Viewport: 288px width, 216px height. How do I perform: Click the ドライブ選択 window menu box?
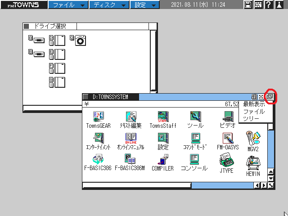[27, 26]
